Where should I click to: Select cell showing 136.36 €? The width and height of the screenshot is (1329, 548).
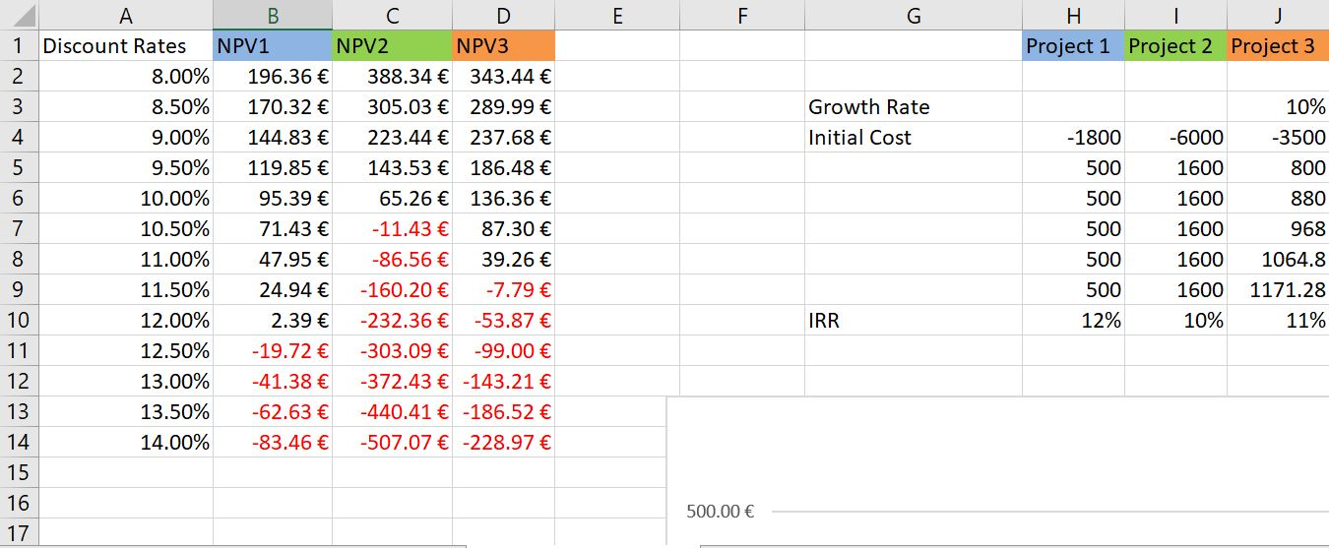click(x=503, y=198)
